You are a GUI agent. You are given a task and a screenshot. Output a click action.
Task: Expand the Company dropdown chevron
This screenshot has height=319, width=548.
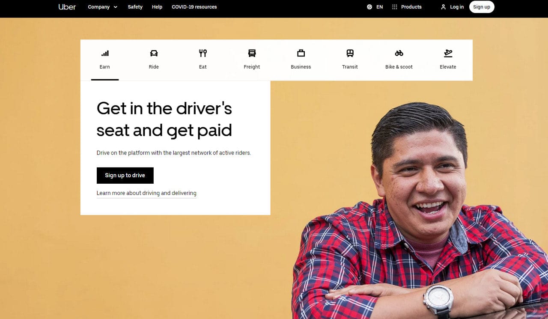(115, 7)
